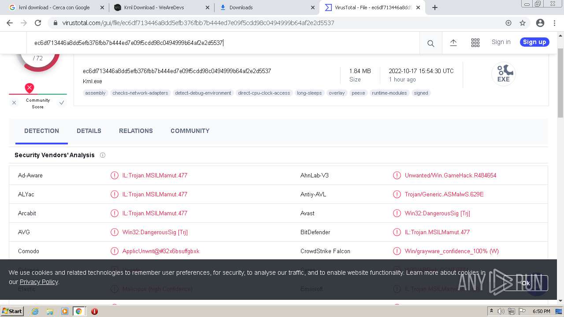The width and height of the screenshot is (564, 317).
Task: Click the peexe tag
Action: (358, 93)
